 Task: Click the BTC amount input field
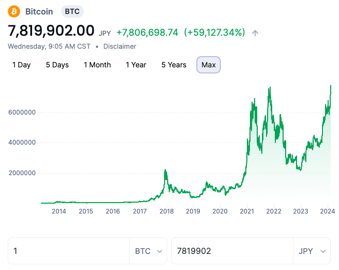[68, 251]
